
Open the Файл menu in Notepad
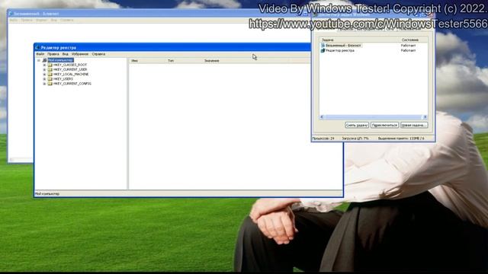(14, 21)
